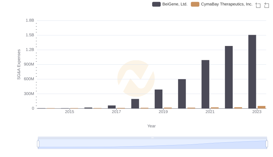Screen dimensions: 273x157
Task: Select BeiGene bar for 2023
Action: (252, 72)
